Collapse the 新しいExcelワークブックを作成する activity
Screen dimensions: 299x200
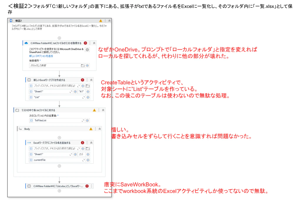[x=91, y=80]
